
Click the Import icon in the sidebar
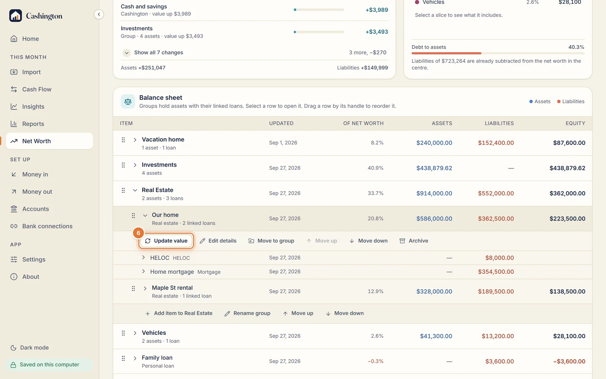click(14, 72)
